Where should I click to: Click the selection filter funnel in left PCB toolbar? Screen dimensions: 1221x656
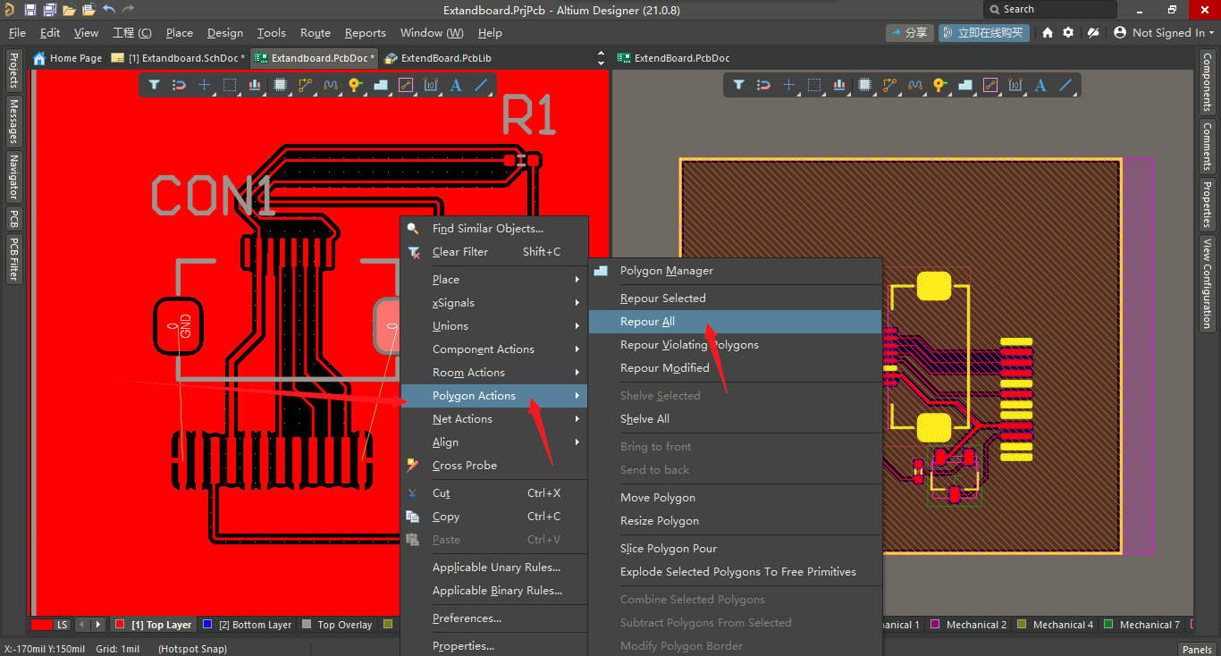154,85
